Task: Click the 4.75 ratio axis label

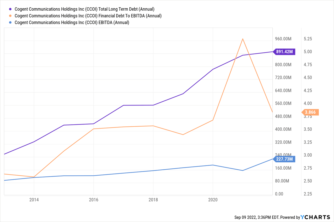Action: pos(308,65)
